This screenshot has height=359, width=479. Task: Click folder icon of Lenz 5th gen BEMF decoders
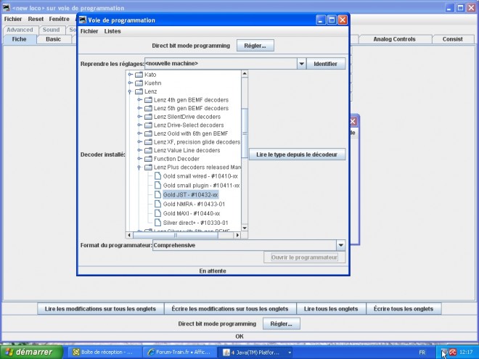point(149,108)
